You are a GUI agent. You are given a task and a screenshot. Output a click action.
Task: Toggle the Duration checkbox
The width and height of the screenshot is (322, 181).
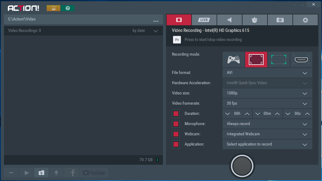[176, 114]
